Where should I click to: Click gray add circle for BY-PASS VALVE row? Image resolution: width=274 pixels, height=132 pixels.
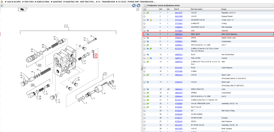click(144, 125)
